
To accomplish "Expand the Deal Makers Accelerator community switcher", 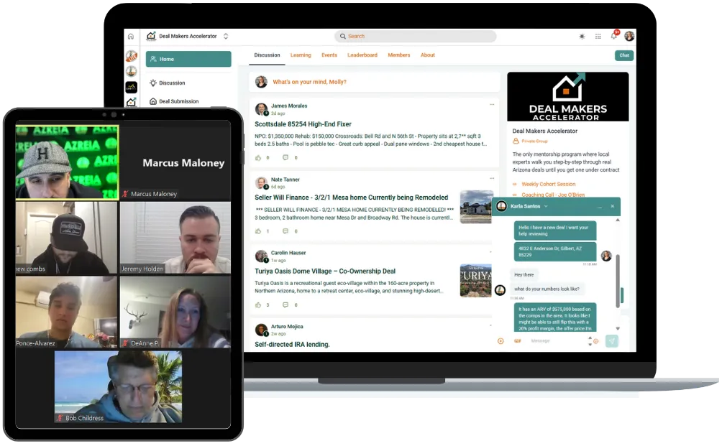I will point(226,36).
